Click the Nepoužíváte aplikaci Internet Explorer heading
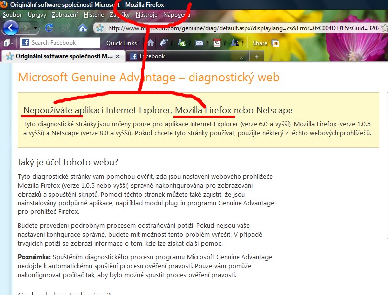Viewport: 388px width, 295px height. click(158, 110)
